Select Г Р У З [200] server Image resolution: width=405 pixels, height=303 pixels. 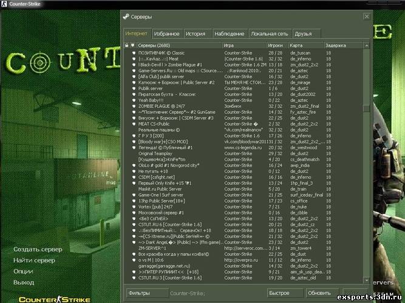[x=243, y=136]
